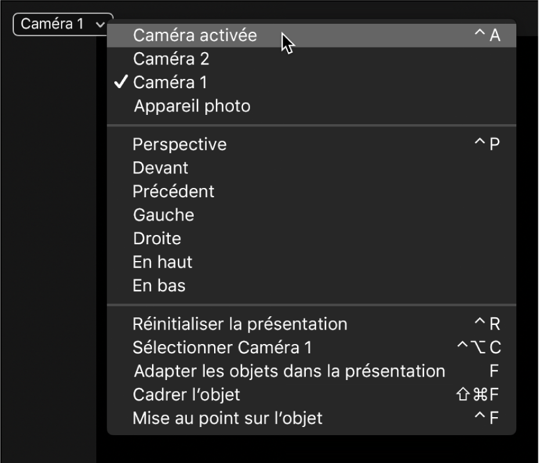This screenshot has height=463, width=539.
Task: Choose Adapter les objets dans la présentation
Action: [290, 370]
